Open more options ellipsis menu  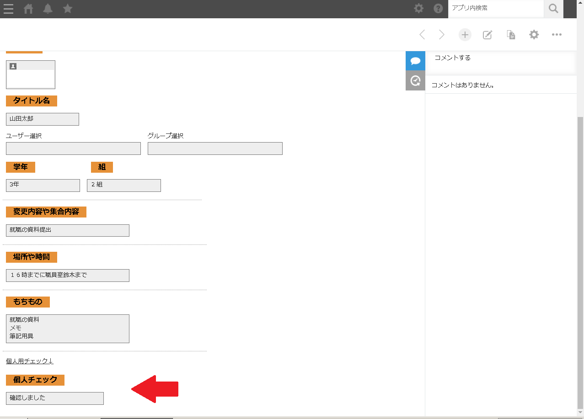click(x=557, y=35)
